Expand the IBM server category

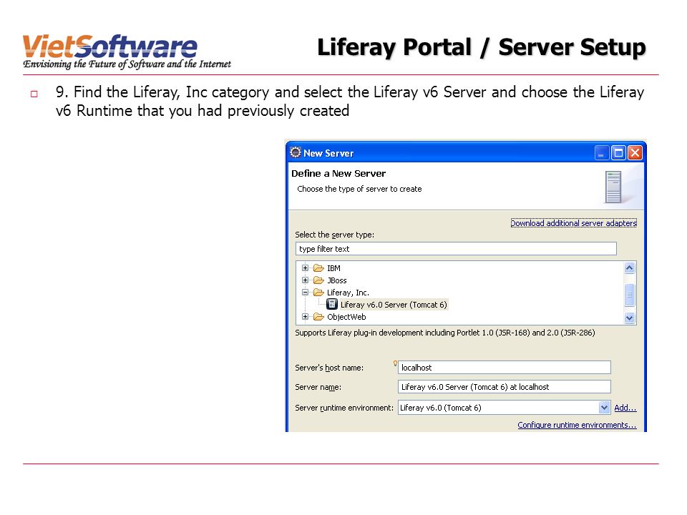(x=305, y=268)
